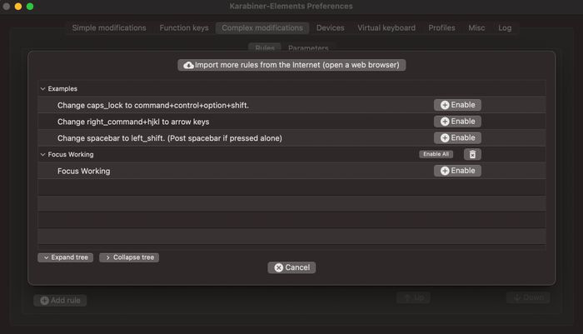Switch to the Profiles tab
583x334 pixels.
point(441,27)
